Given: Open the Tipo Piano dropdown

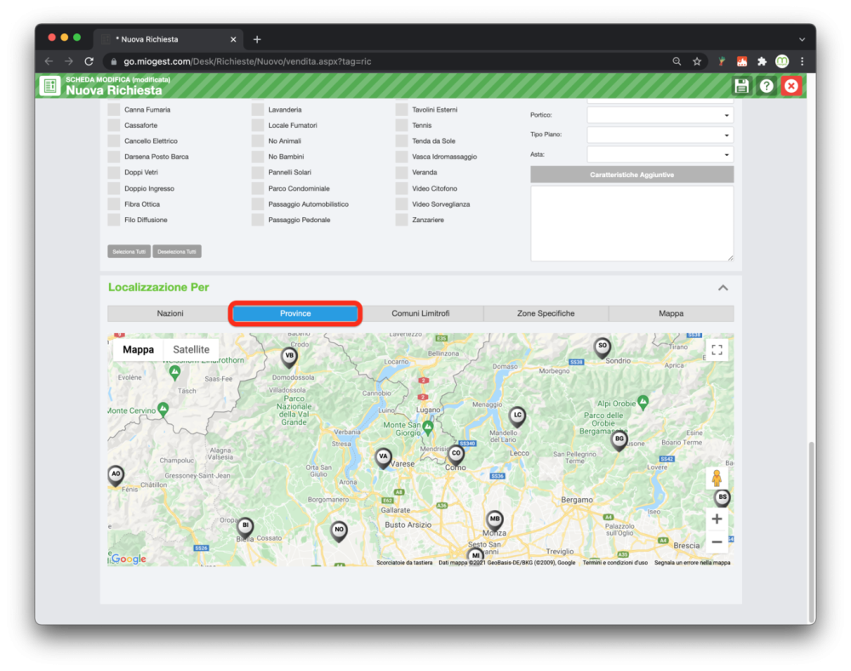Looking at the screenshot, I should coord(660,135).
